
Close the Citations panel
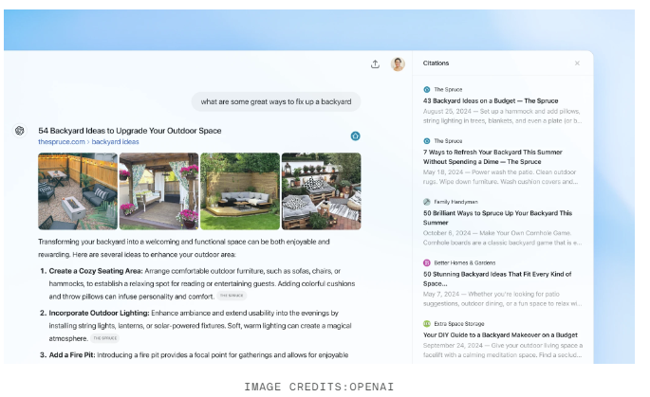[577, 63]
